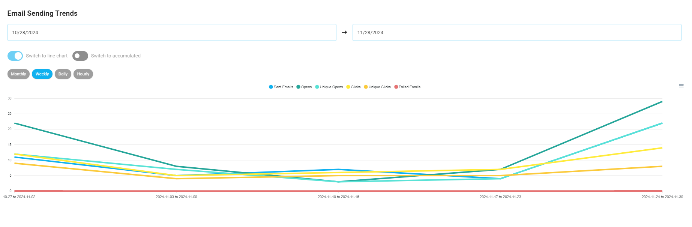
Task: Click the Email Sending Trends heading
Action: tap(42, 14)
